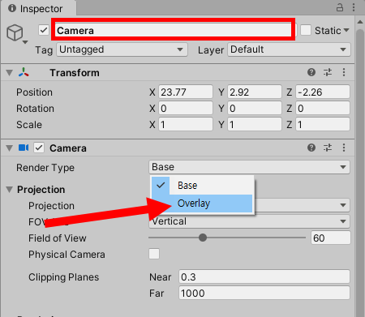Open Camera component more options menu
Screen dimensions: 365x317
pyautogui.click(x=344, y=148)
